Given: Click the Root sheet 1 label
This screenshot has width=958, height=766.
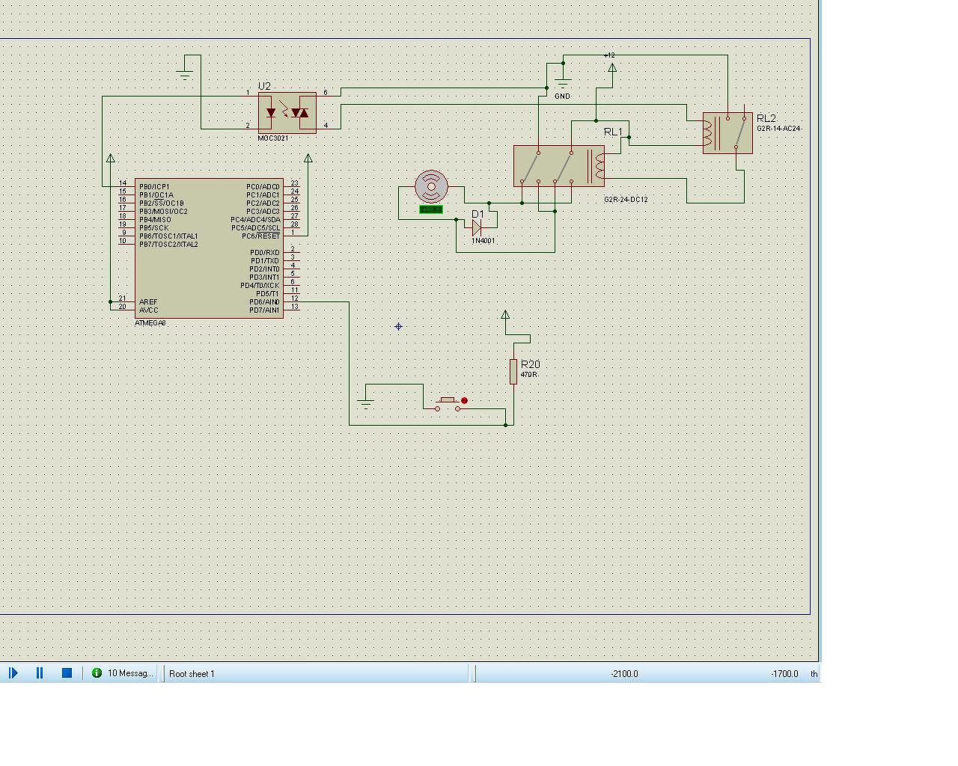Looking at the screenshot, I should coord(192,674).
